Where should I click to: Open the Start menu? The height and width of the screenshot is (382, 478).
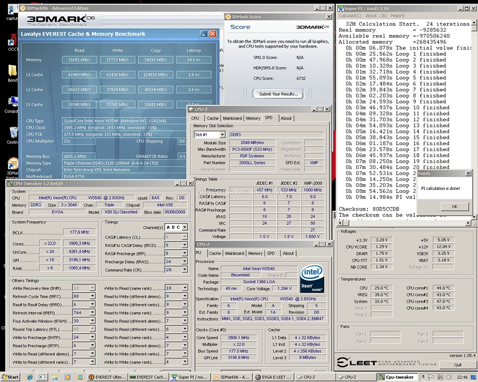(10, 377)
